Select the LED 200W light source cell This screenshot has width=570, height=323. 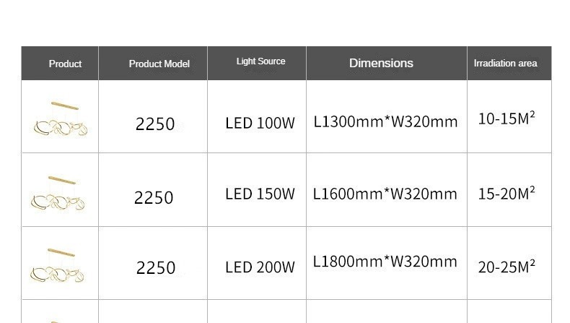coord(260,267)
